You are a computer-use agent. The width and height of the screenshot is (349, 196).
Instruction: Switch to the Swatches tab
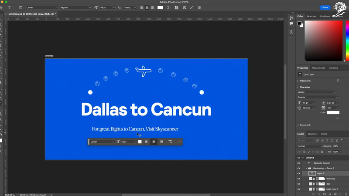pyautogui.click(x=311, y=16)
